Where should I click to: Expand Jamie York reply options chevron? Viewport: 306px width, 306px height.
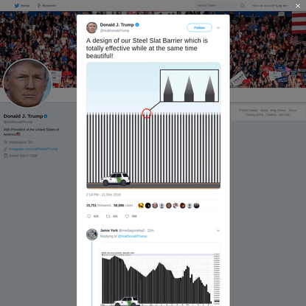pos(218,231)
